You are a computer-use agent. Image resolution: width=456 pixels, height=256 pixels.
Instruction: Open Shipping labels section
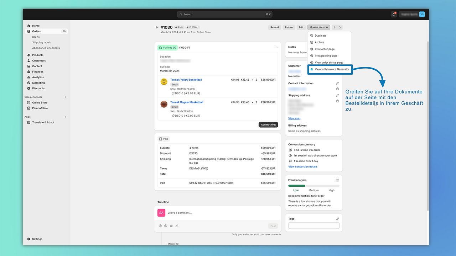tap(41, 42)
